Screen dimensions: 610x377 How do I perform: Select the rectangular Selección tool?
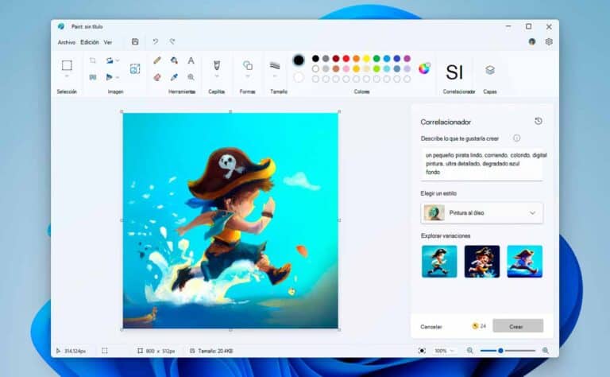point(67,65)
